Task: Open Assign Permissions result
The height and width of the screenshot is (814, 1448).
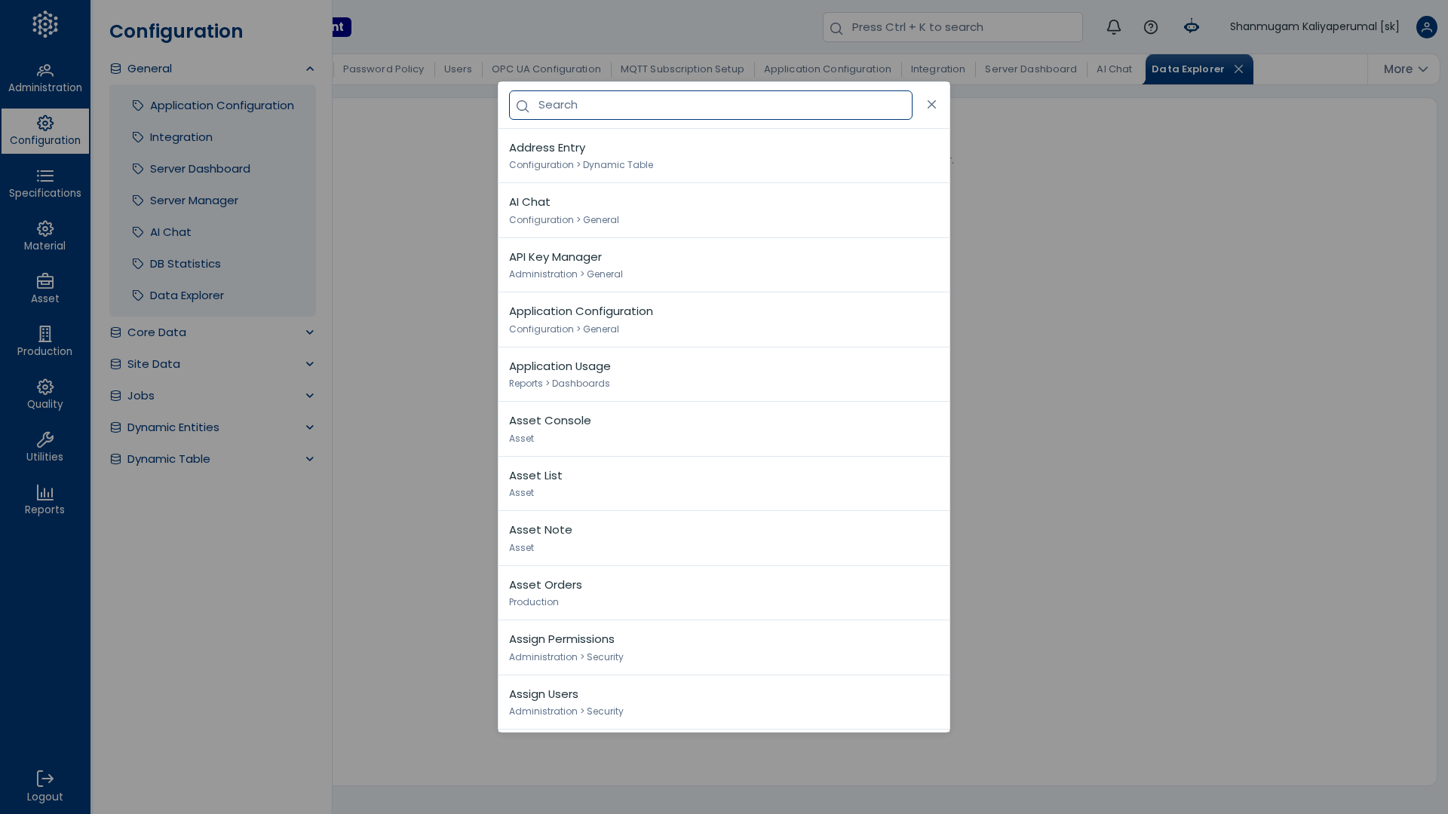Action: 724,648
